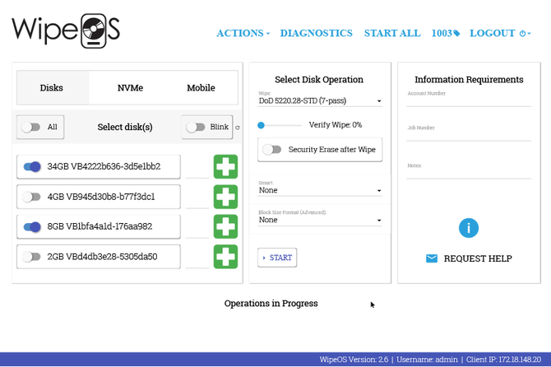The image size is (551, 367).
Task: Click the 2GB VBd4db3e28-5305da50 disk label
Action: pyautogui.click(x=102, y=257)
